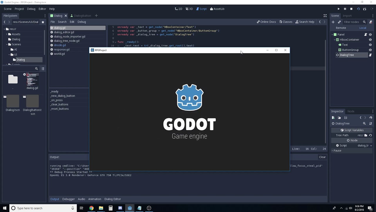Click the Search Help button
The image size is (376, 212).
[x=305, y=22]
